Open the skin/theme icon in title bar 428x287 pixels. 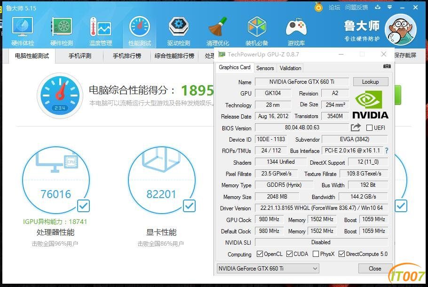click(378, 7)
